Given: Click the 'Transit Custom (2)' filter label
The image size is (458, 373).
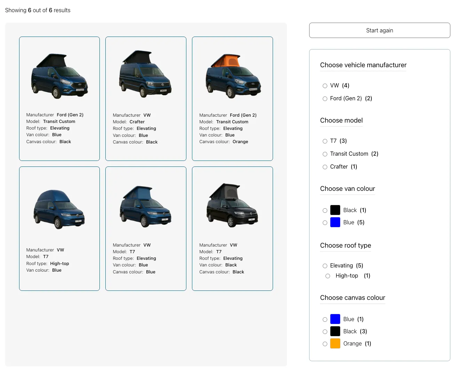Looking at the screenshot, I should pos(354,154).
